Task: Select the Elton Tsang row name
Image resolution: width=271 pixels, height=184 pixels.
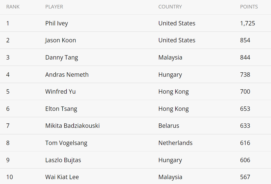Action: tap(61, 109)
